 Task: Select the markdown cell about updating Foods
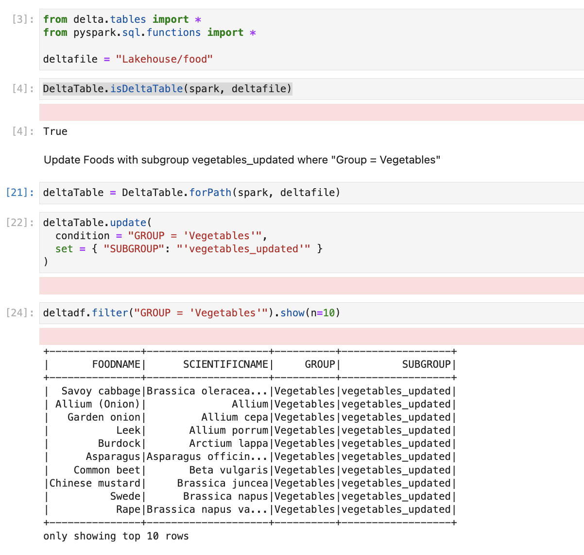[242, 160]
